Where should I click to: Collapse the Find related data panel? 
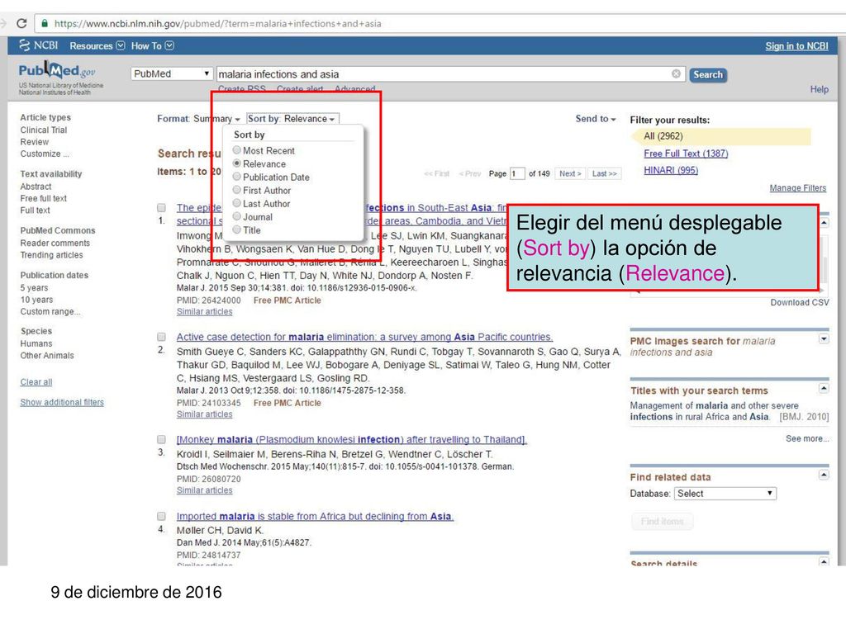point(824,475)
